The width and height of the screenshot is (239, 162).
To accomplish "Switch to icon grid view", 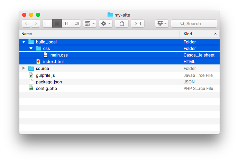I will coord(47,23).
